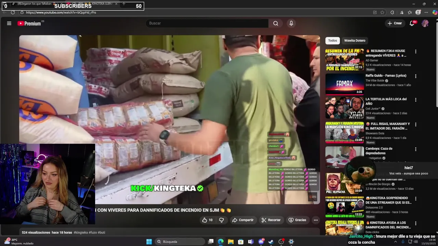
Task: Open the account avatar menu
Action: point(425,23)
